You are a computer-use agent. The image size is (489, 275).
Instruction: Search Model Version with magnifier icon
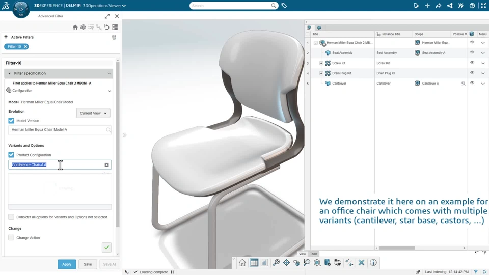[108, 130]
